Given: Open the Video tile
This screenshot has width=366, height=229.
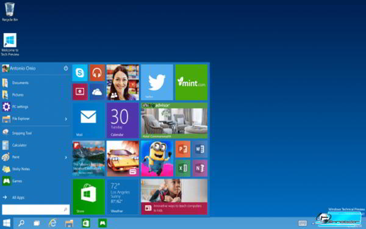Looking at the screenshot, I should tap(80, 92).
